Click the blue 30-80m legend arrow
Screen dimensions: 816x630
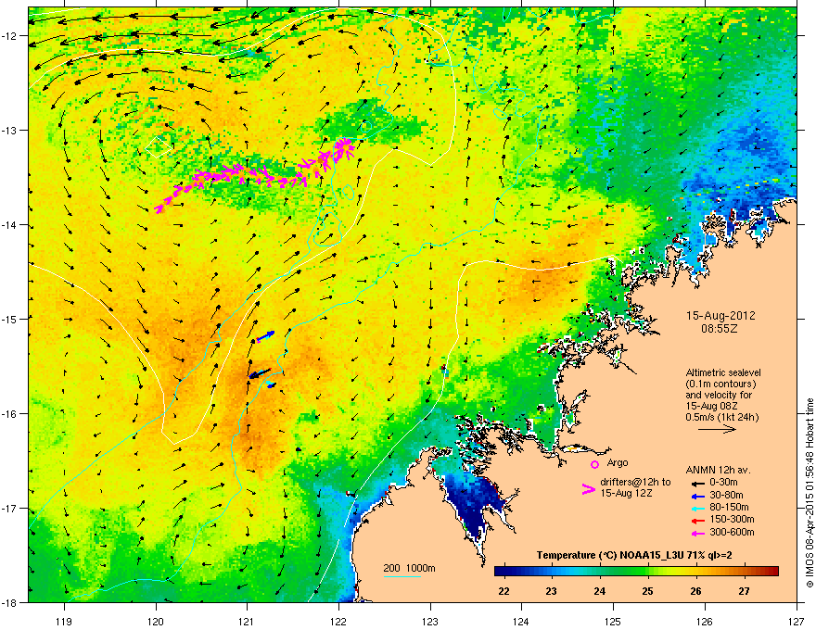[x=698, y=496]
